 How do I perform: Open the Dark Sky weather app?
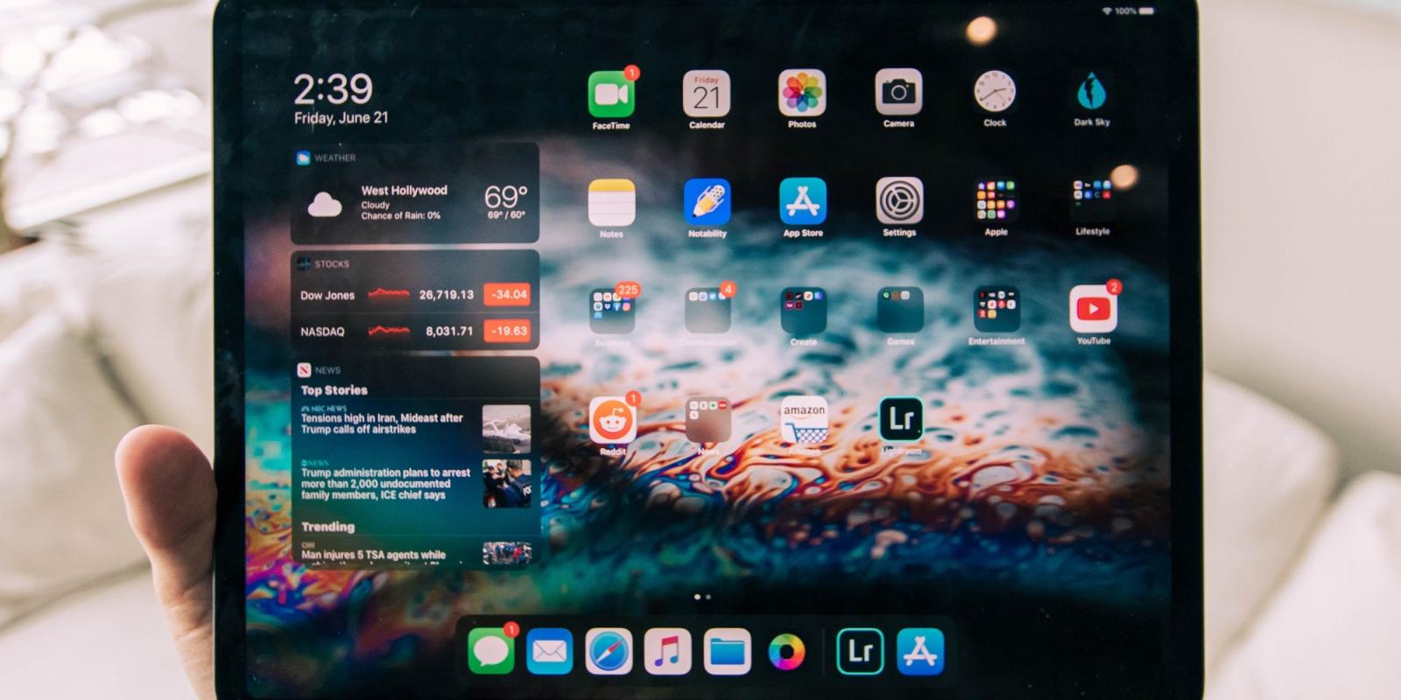(1091, 92)
